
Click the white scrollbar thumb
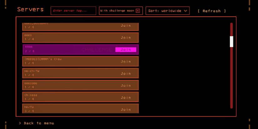(x=231, y=41)
